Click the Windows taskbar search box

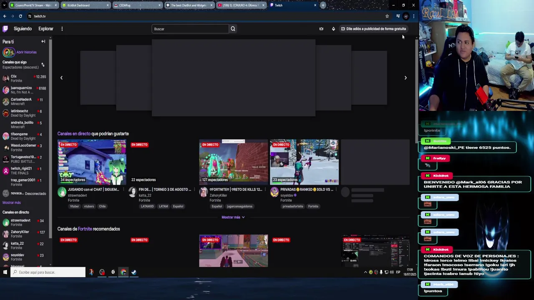(x=48, y=272)
